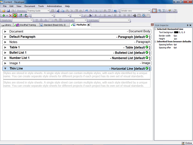Open the Apply to dropdown
Screen dimensions: 193x145
[x=31, y=20]
